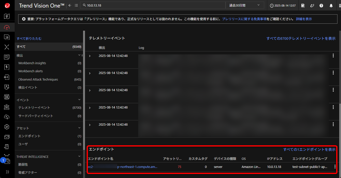Open the notes document icon in header
Viewport: 341px width, 178px height.
[303, 6]
